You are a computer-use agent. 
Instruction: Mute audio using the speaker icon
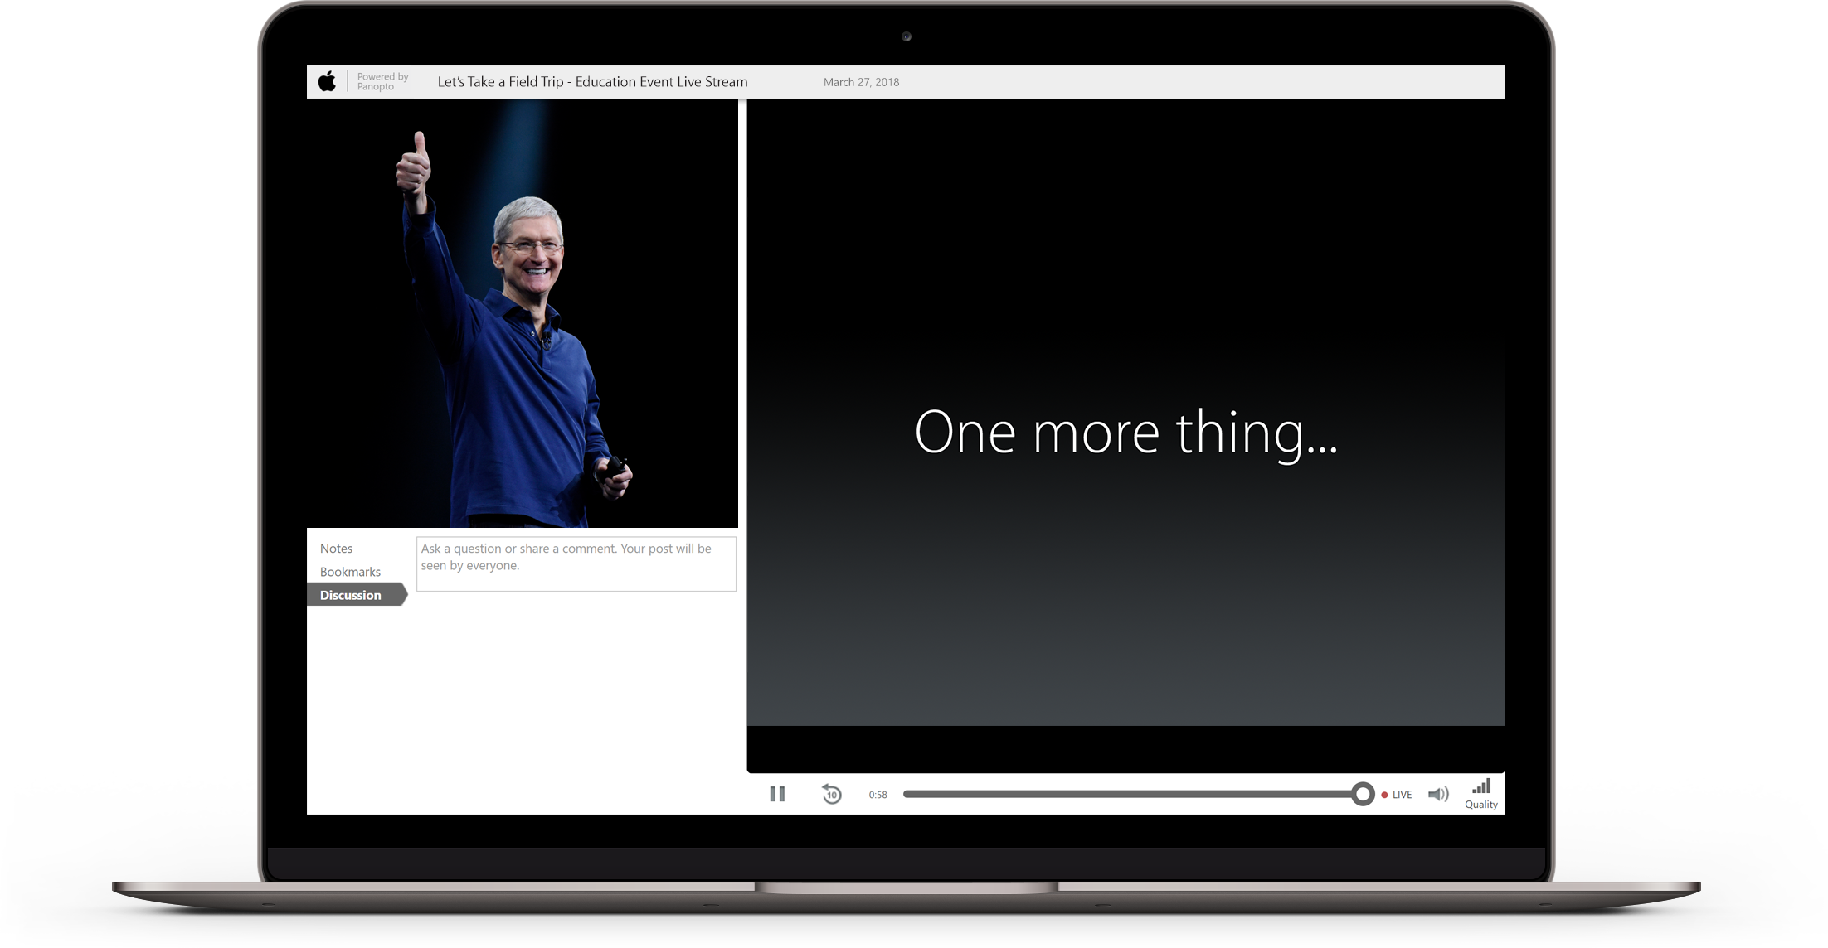click(x=1438, y=794)
